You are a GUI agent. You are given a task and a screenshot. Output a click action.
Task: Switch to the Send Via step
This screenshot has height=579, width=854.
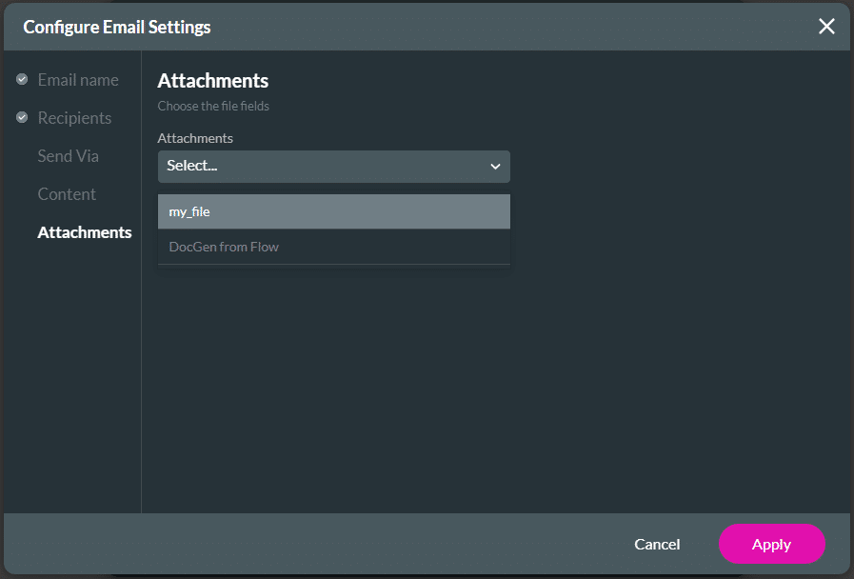(68, 155)
